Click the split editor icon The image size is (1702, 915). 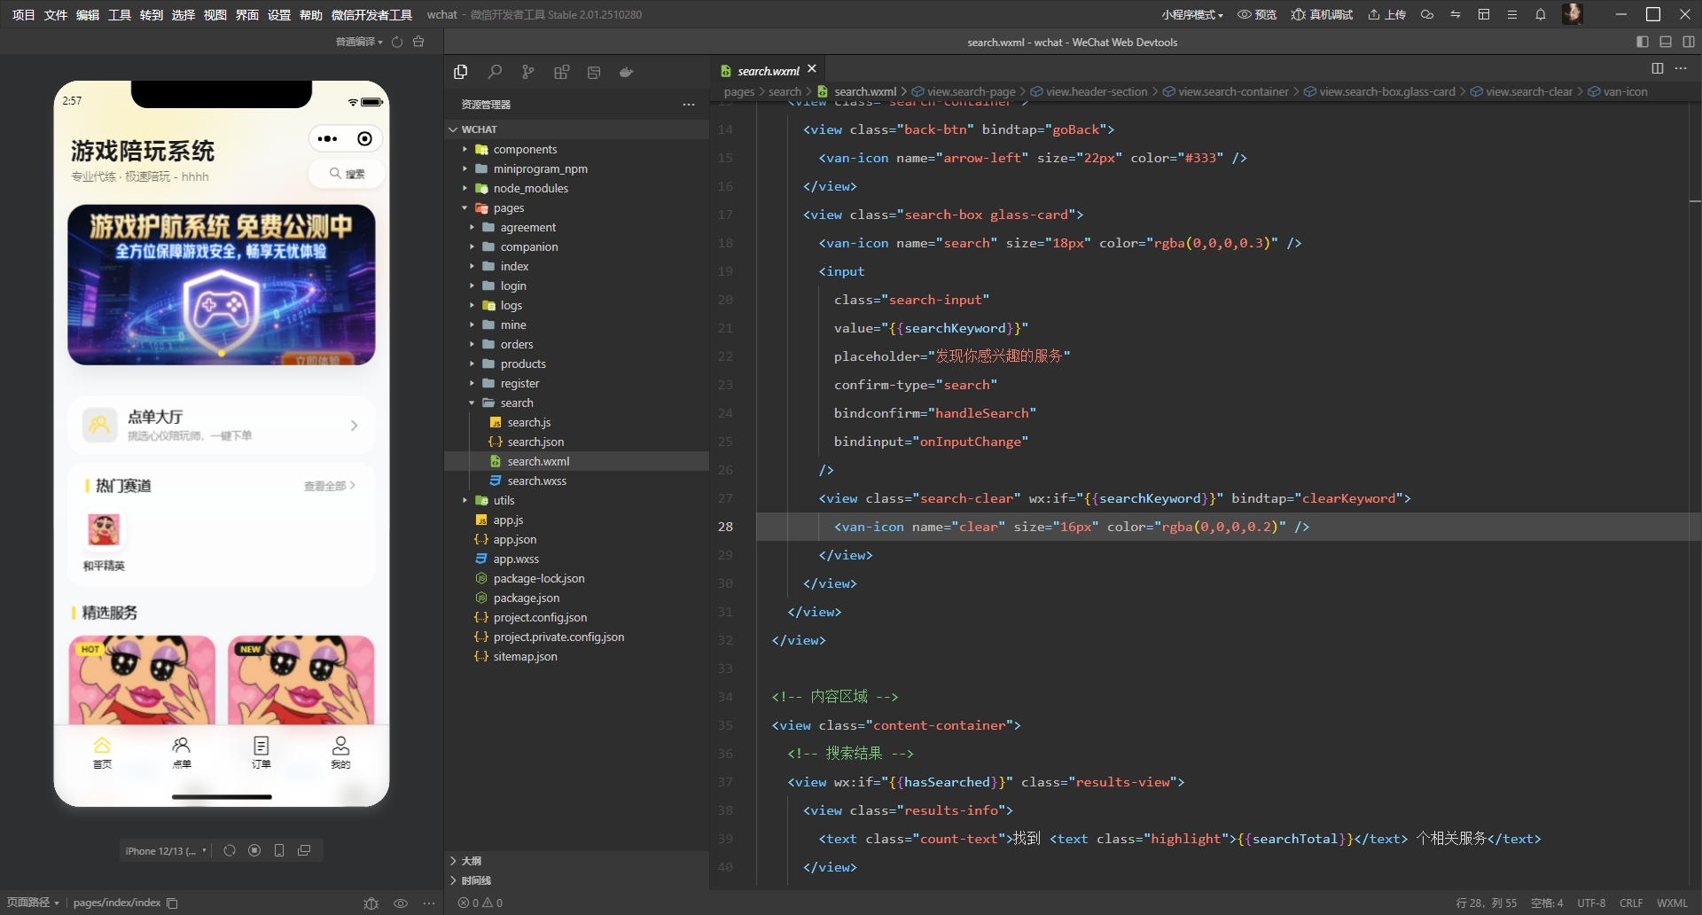click(1657, 68)
